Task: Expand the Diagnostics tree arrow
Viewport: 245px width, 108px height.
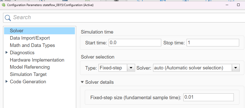Action: [x=7, y=52]
